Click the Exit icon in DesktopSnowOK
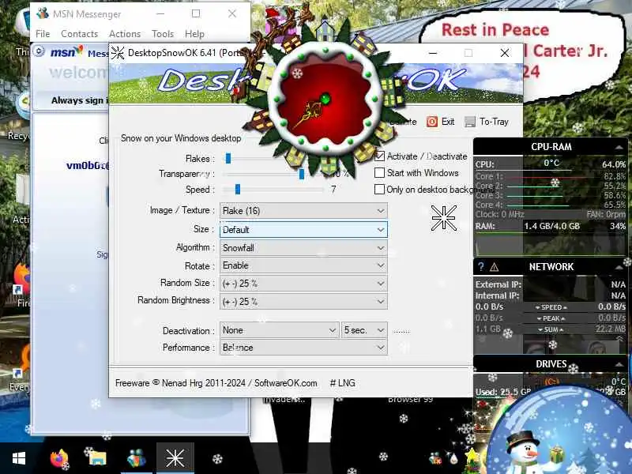The width and height of the screenshot is (632, 474). pos(431,122)
